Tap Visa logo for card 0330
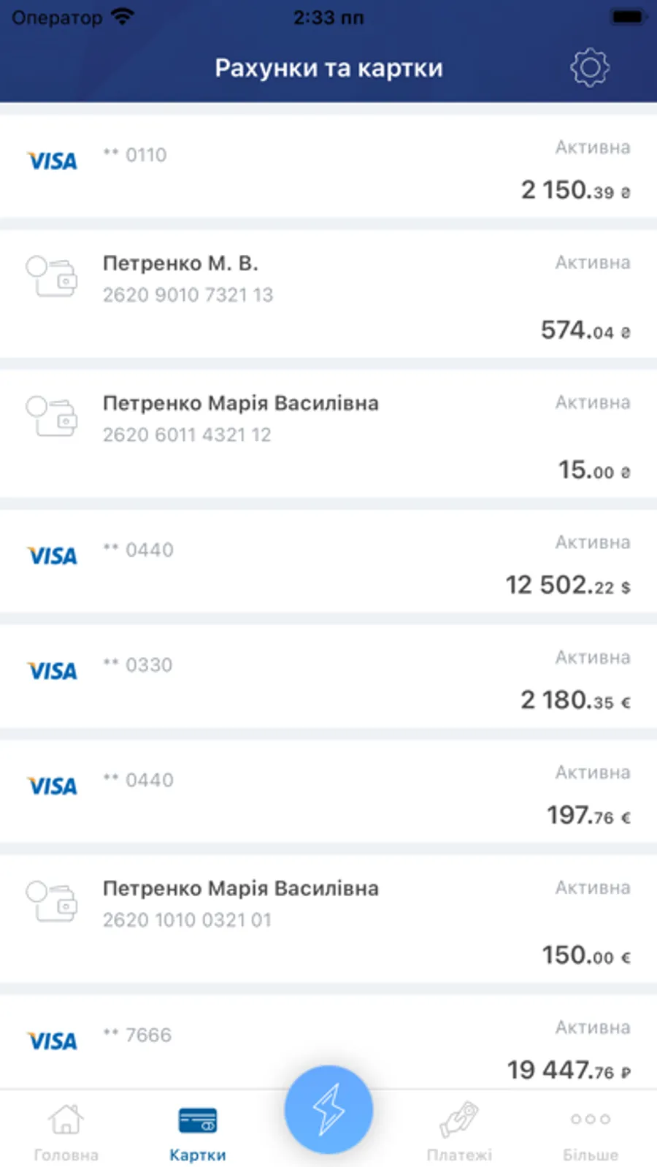657x1167 pixels. coord(53,671)
